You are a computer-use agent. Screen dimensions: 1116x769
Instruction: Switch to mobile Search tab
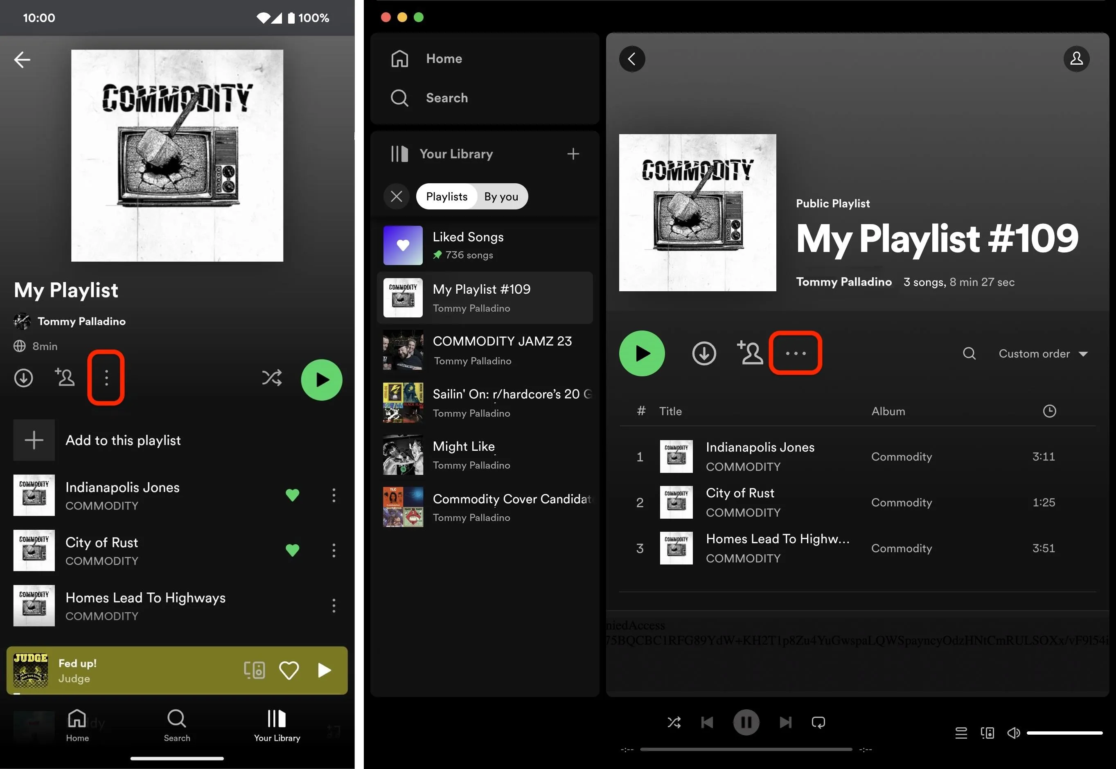point(177,725)
